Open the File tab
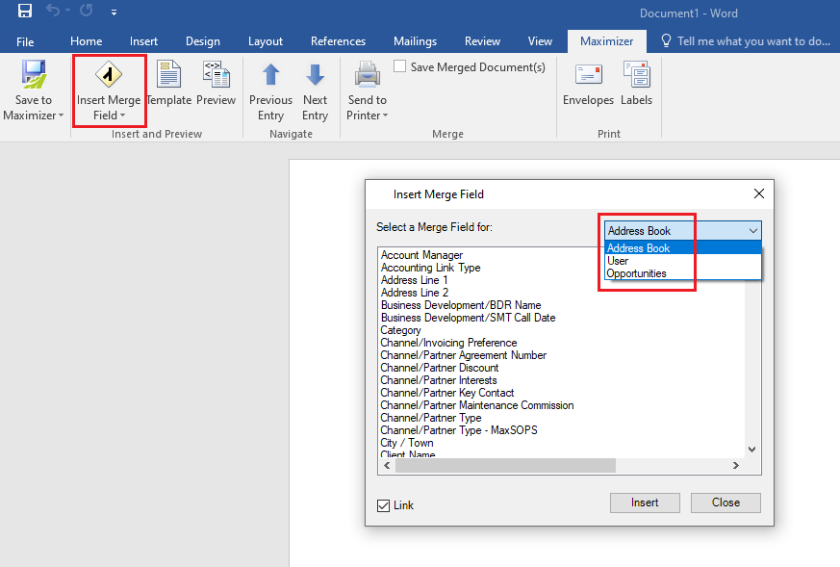Image resolution: width=840 pixels, height=567 pixels. [25, 41]
